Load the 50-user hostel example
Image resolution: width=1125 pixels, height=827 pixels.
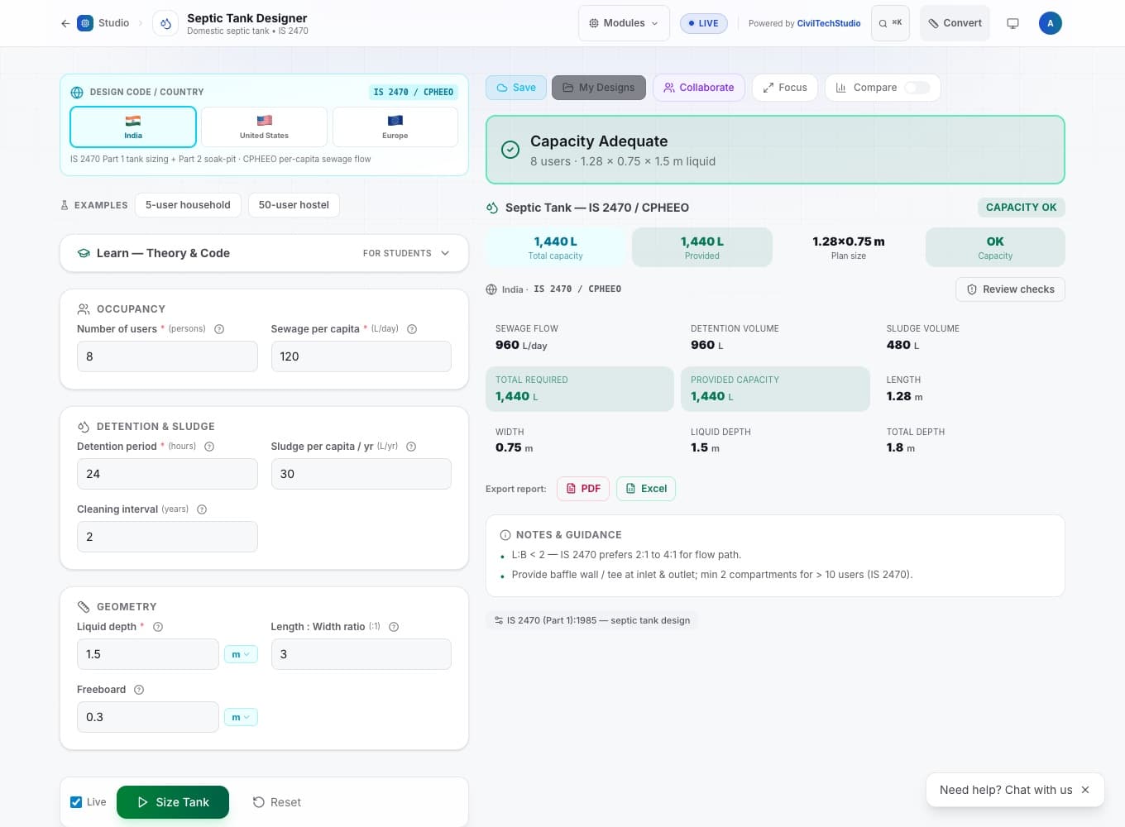[294, 205]
